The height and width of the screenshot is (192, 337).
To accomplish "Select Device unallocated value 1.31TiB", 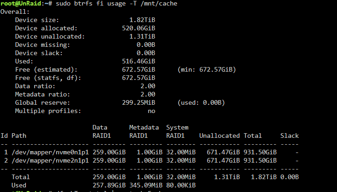I will [142, 36].
